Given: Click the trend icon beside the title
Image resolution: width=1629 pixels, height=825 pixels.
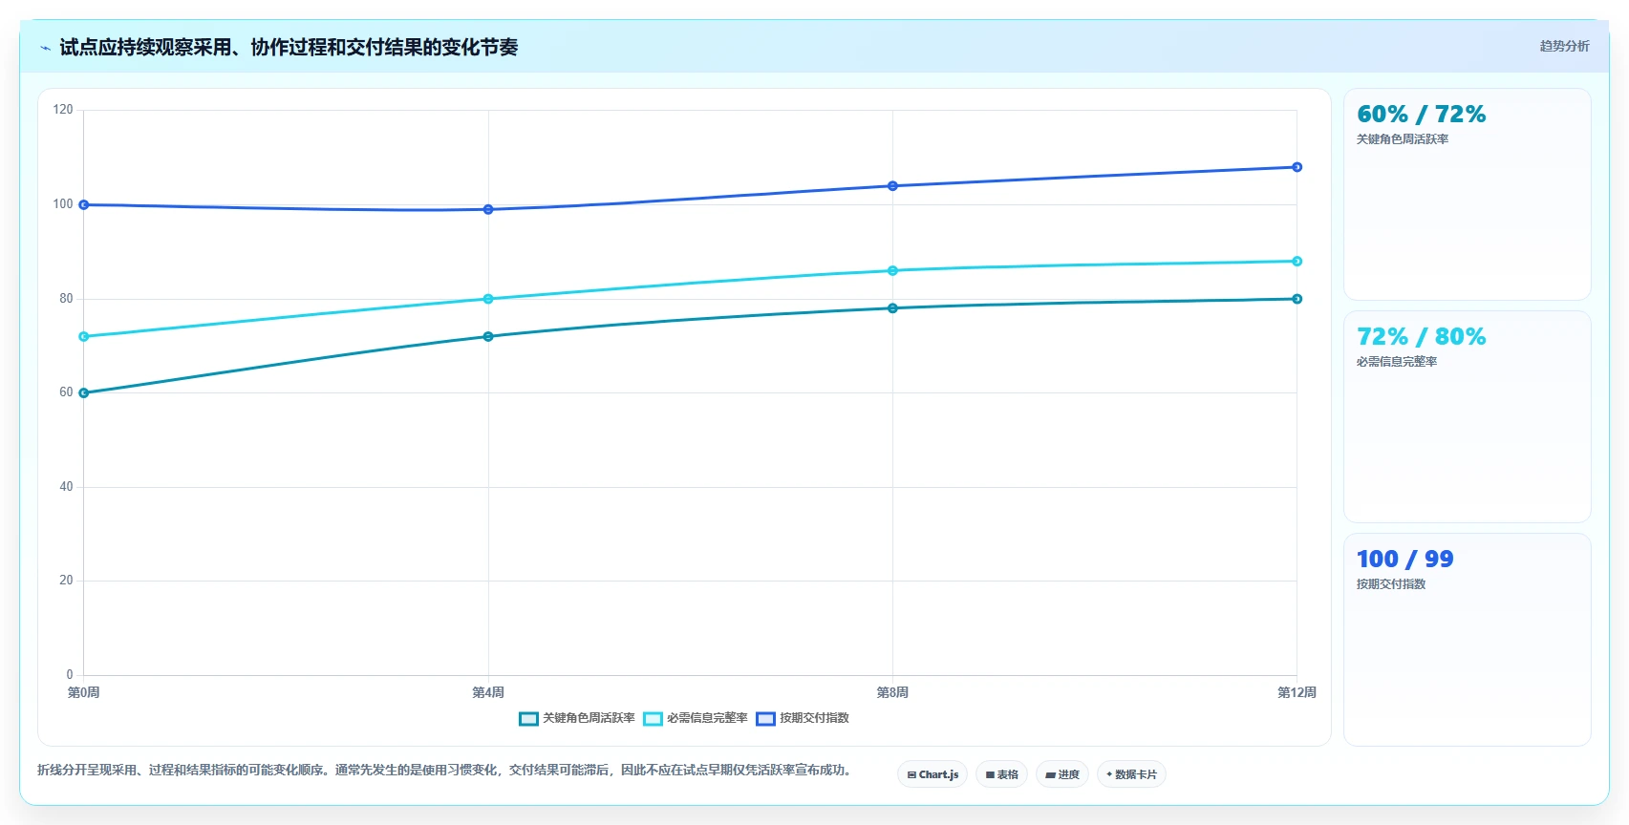Looking at the screenshot, I should 45,48.
